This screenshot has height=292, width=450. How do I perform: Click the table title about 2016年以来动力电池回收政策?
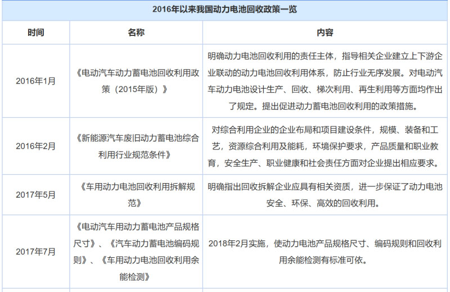coord(225,10)
